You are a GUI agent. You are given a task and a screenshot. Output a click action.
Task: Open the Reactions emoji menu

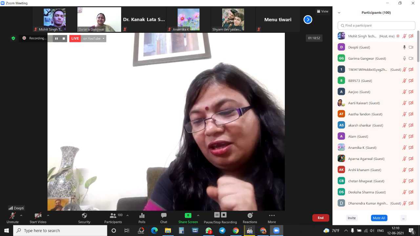[250, 218]
